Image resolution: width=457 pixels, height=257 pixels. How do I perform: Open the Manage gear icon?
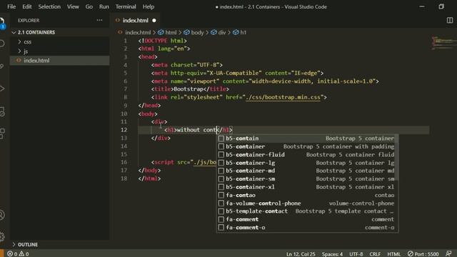2,236
